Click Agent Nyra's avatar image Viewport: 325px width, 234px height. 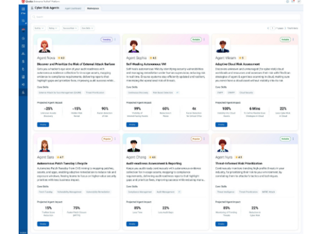coord(223,145)
